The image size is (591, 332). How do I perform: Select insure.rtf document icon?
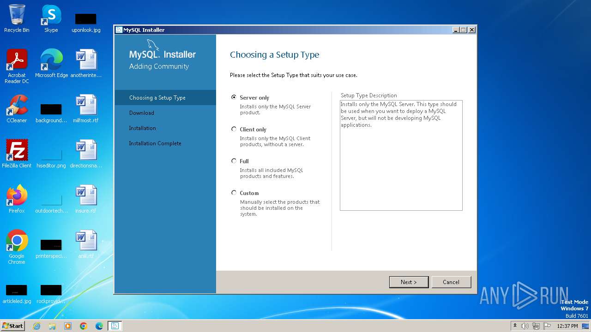click(x=86, y=199)
